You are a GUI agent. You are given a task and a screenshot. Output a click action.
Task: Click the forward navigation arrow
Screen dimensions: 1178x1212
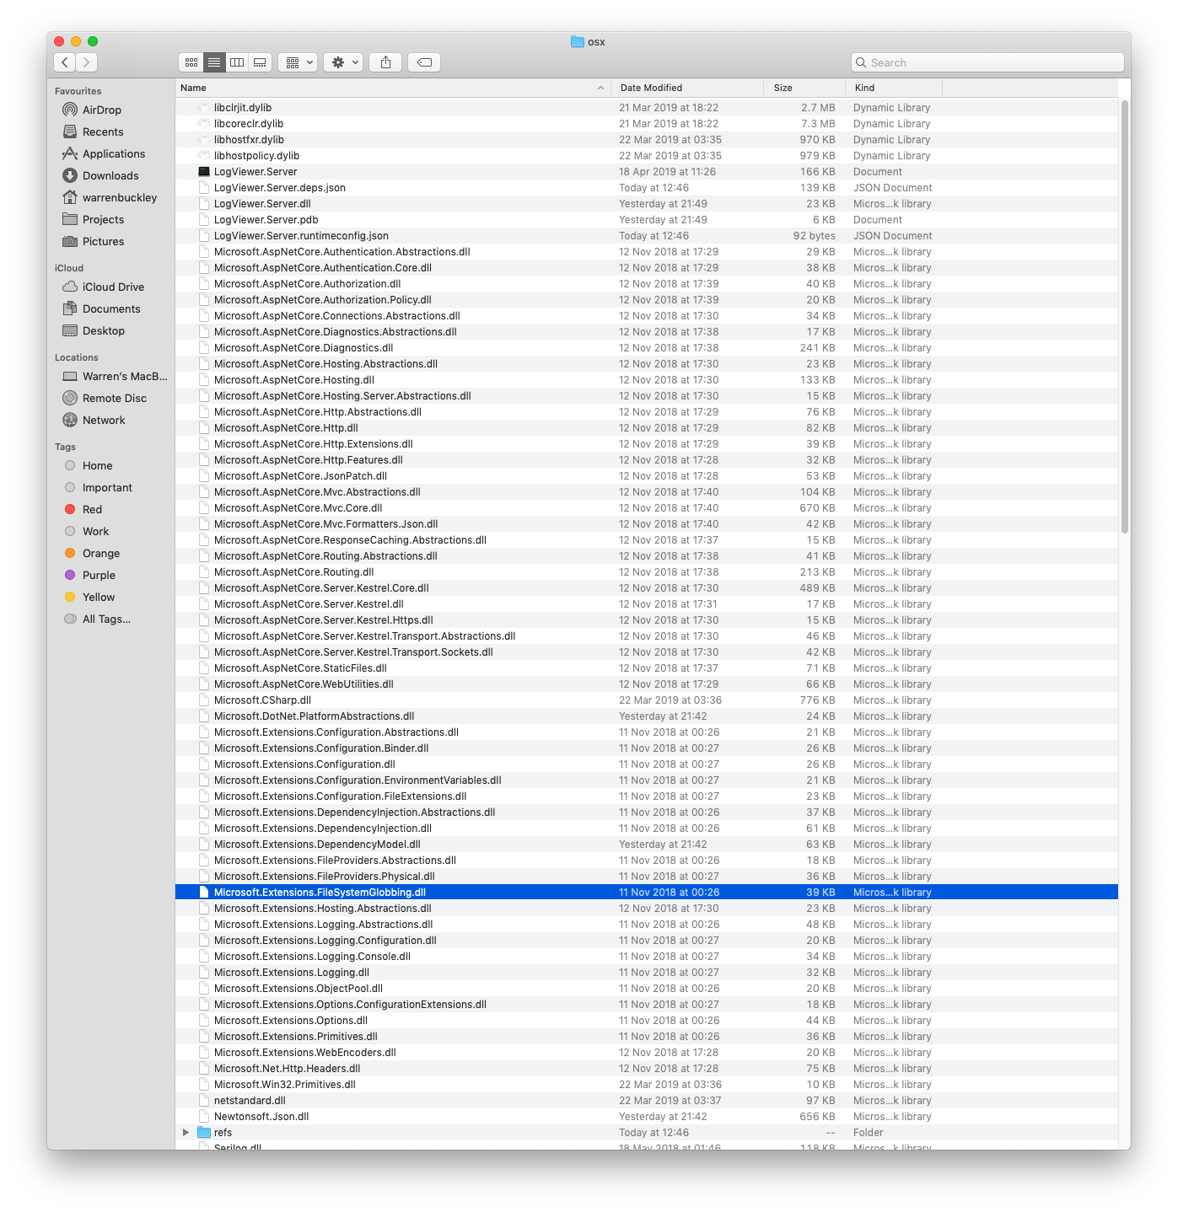(x=87, y=62)
